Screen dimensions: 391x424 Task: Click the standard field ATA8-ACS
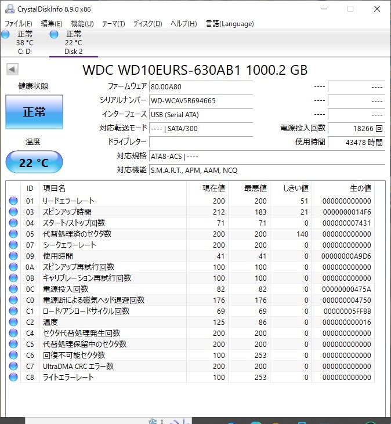click(x=267, y=156)
